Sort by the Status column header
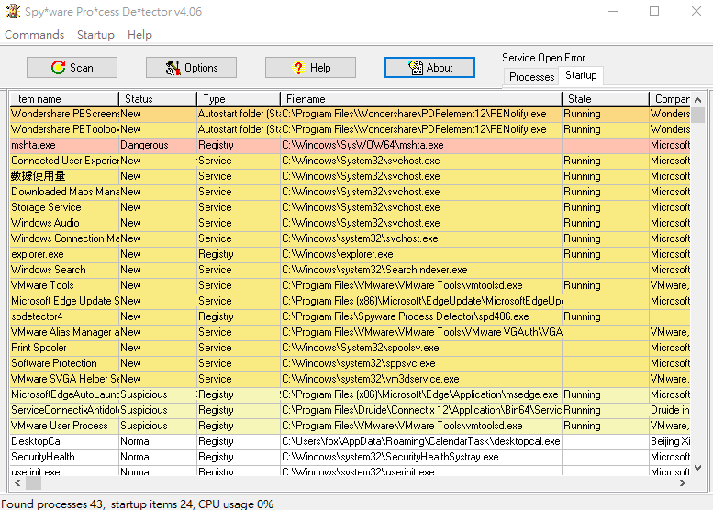 157,99
